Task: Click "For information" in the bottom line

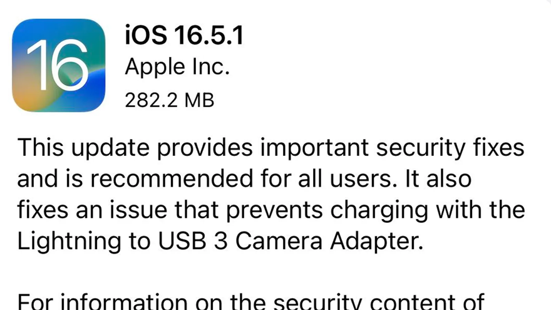Action: tap(102, 302)
